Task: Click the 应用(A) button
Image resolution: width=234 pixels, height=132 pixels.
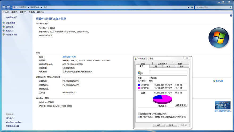Action: [184, 125]
